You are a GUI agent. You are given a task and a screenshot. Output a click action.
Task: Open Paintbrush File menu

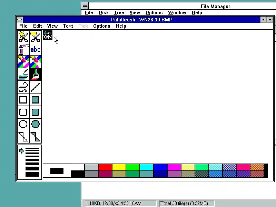coord(23,26)
